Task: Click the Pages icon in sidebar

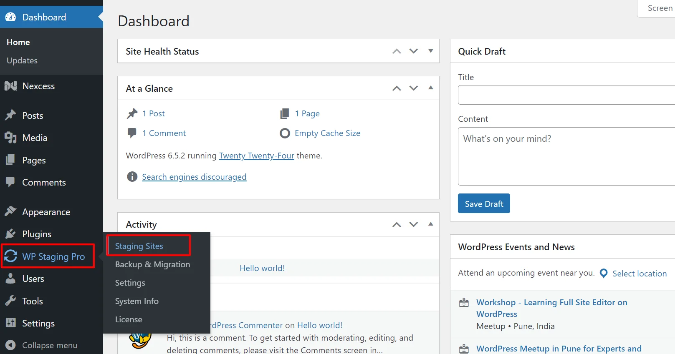Action: tap(10, 160)
